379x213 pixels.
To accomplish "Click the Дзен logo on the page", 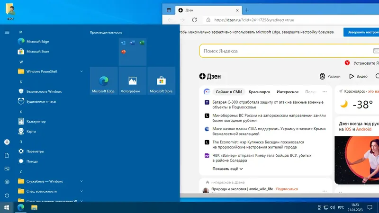I will (210, 76).
